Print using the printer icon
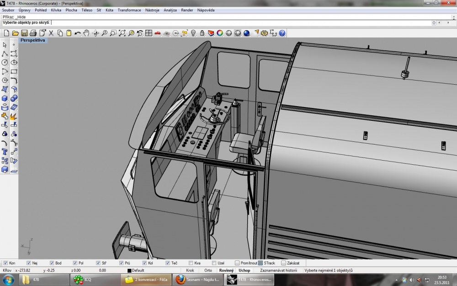The height and width of the screenshot is (286, 457). [33, 33]
